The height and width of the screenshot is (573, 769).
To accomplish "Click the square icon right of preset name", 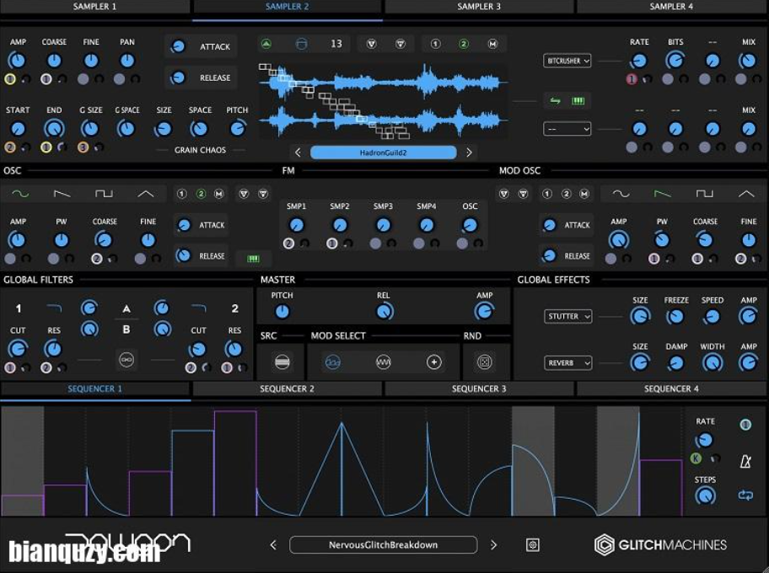I will tap(533, 544).
